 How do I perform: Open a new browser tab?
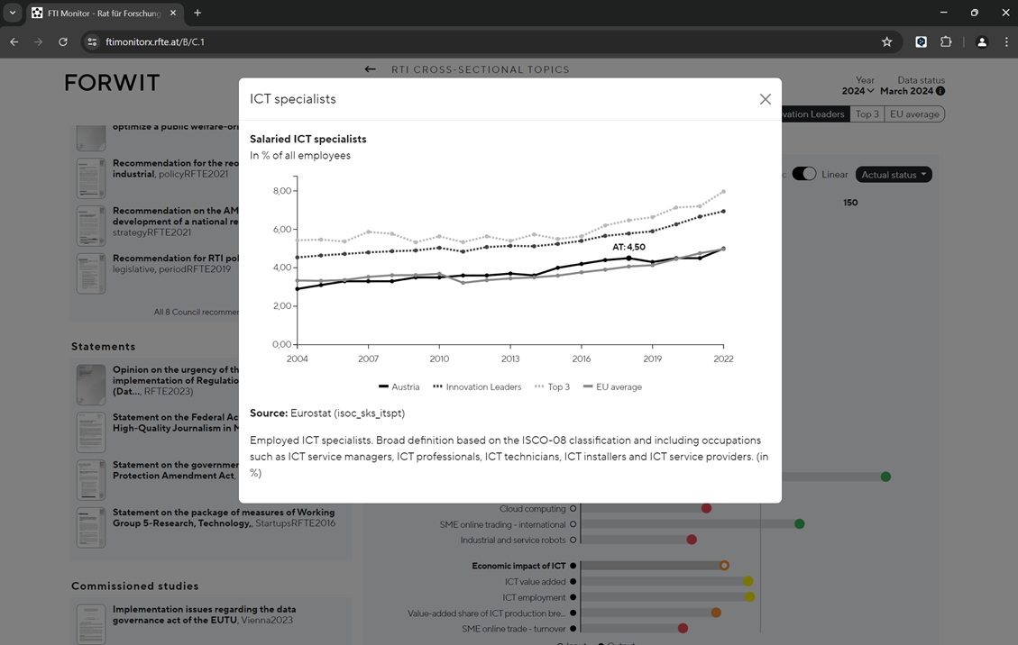click(197, 13)
